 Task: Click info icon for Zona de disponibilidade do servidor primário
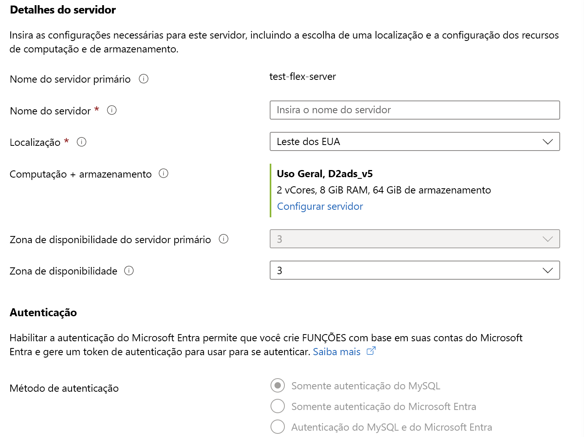tap(224, 239)
